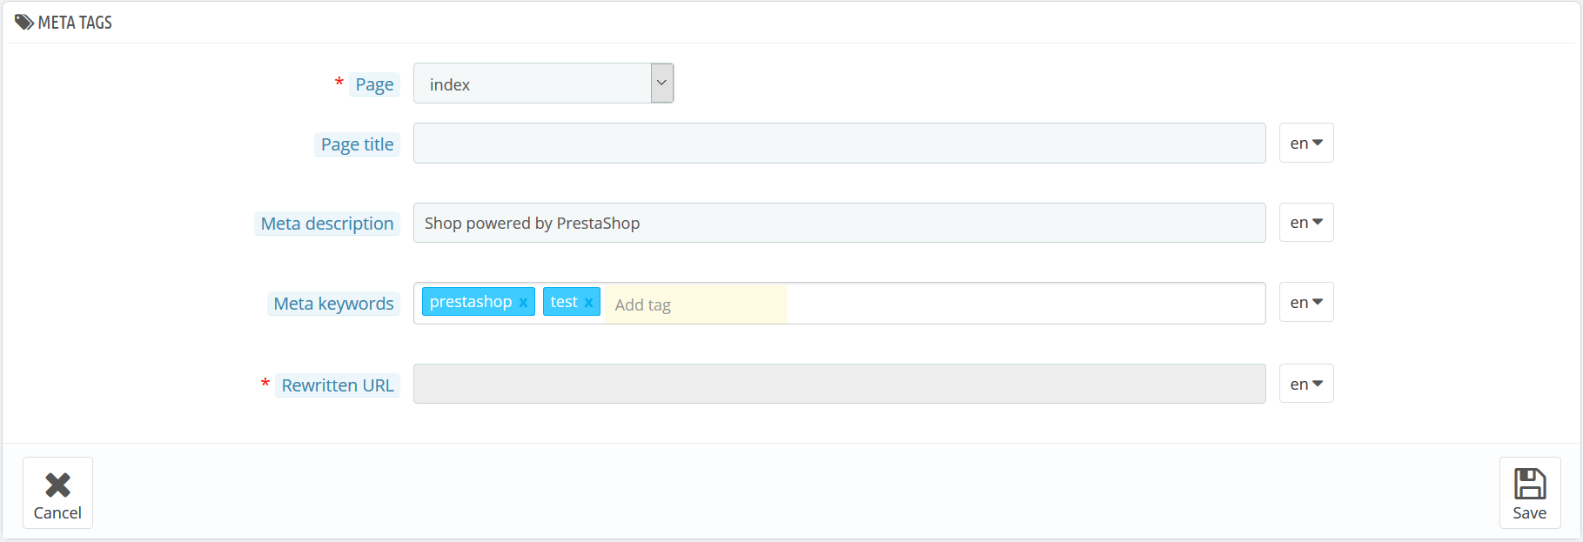Click the Meta description label
The height and width of the screenshot is (542, 1583).
(x=327, y=224)
